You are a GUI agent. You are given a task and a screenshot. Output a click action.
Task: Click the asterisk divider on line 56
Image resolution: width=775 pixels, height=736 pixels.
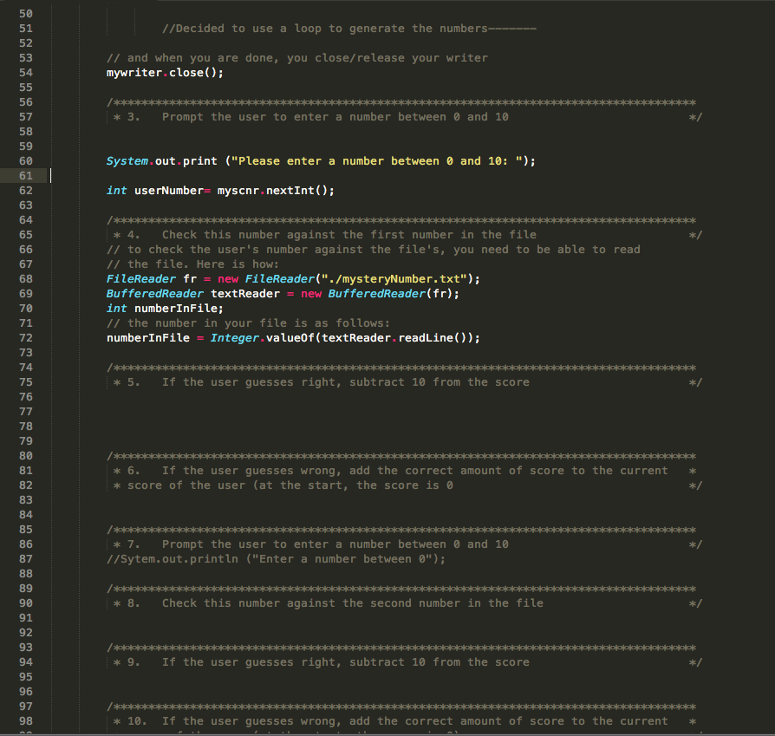[401, 102]
